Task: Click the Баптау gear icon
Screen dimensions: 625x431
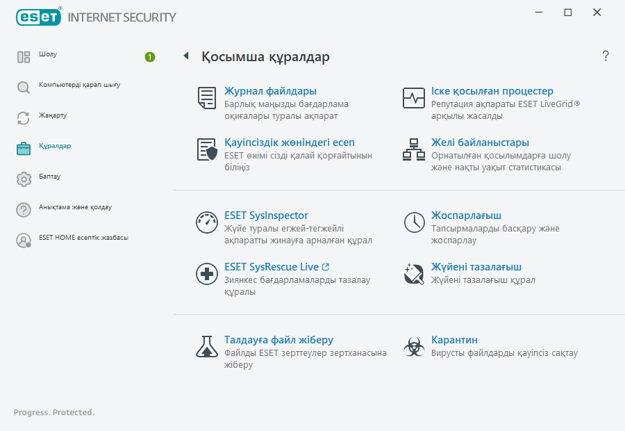Action: pos(24,179)
